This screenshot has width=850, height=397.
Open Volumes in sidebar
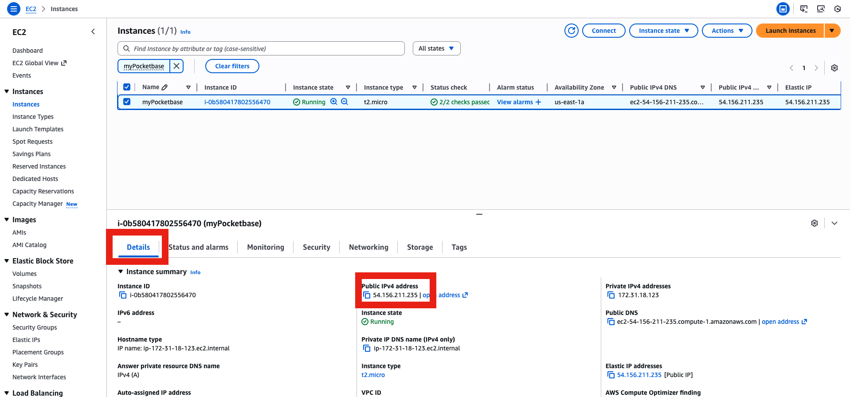(24, 274)
